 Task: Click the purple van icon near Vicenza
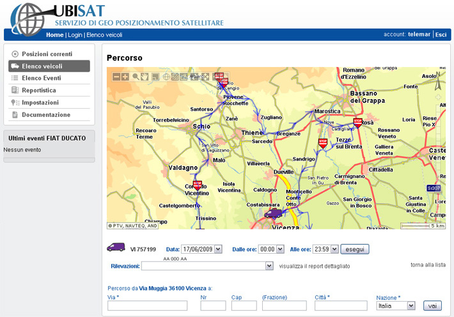pos(273,213)
